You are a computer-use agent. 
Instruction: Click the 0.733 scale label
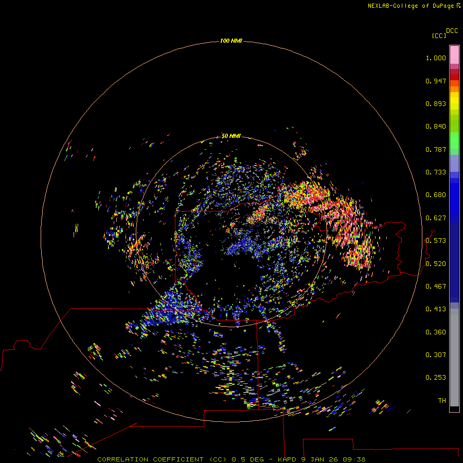(436, 172)
